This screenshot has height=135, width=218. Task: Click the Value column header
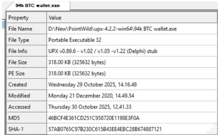(55, 18)
